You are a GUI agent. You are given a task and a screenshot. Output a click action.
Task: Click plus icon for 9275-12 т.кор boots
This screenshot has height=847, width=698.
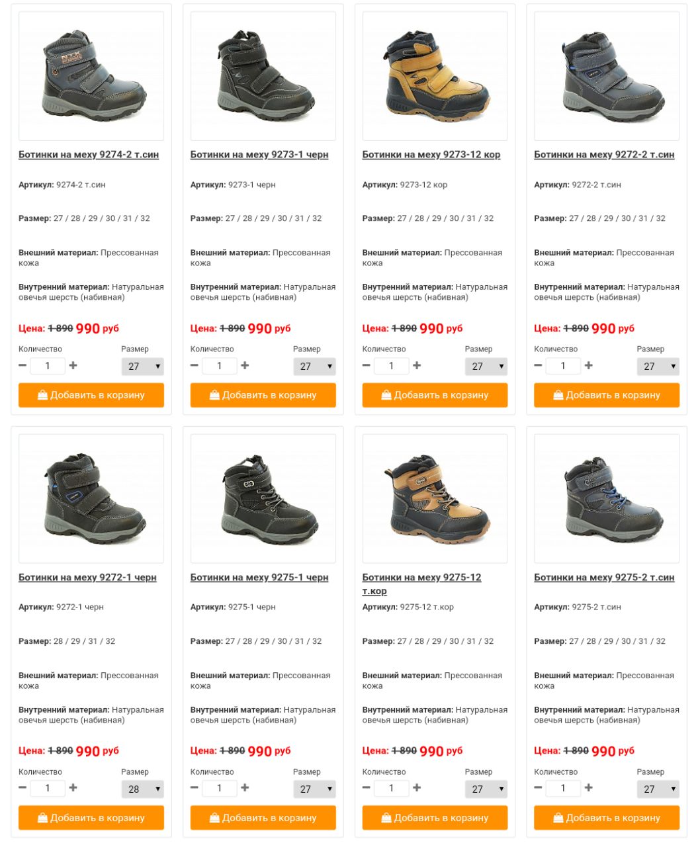[x=417, y=787]
